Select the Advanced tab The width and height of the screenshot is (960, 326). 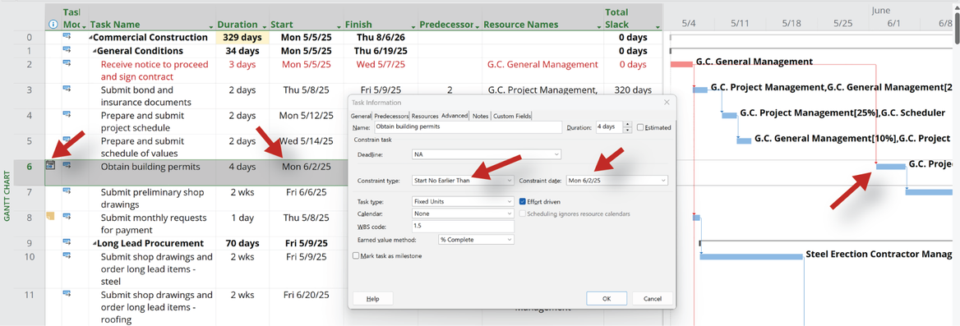455,115
